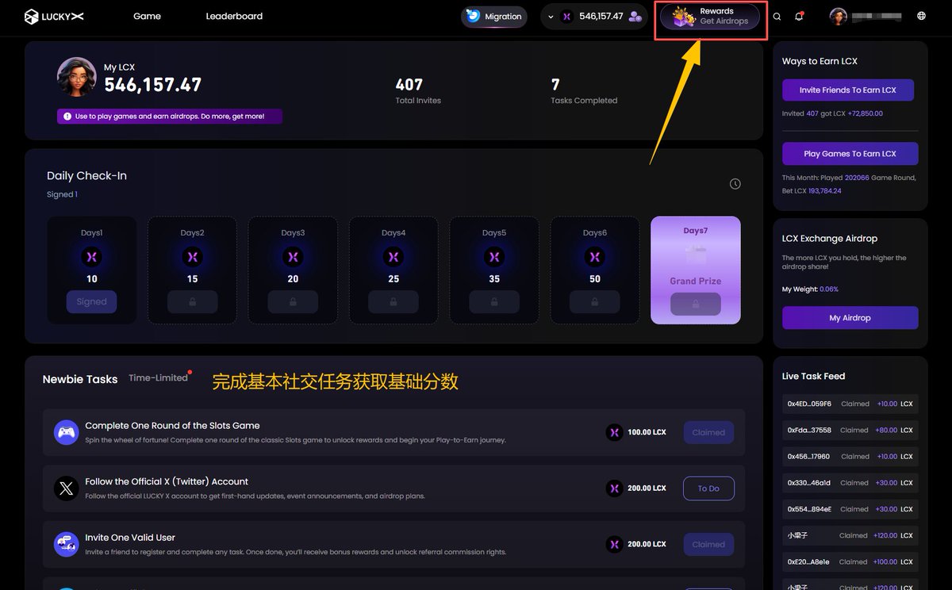Click Claimed button for Slots Game task

coord(708,432)
